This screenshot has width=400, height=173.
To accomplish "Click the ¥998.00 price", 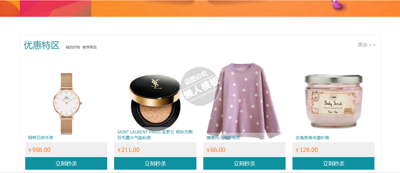I will 39,150.
